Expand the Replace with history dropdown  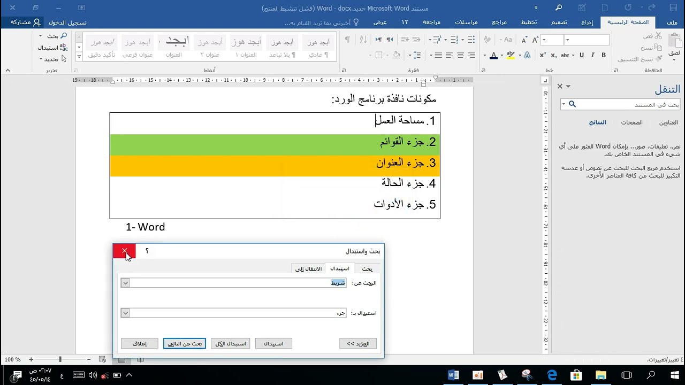pos(125,313)
